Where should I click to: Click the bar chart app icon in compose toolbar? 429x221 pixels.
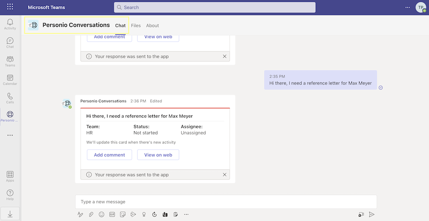click(x=165, y=214)
